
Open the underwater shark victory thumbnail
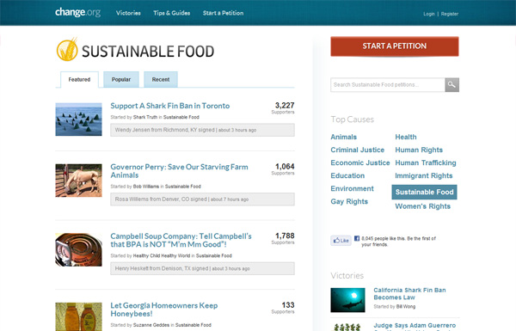[x=347, y=300]
